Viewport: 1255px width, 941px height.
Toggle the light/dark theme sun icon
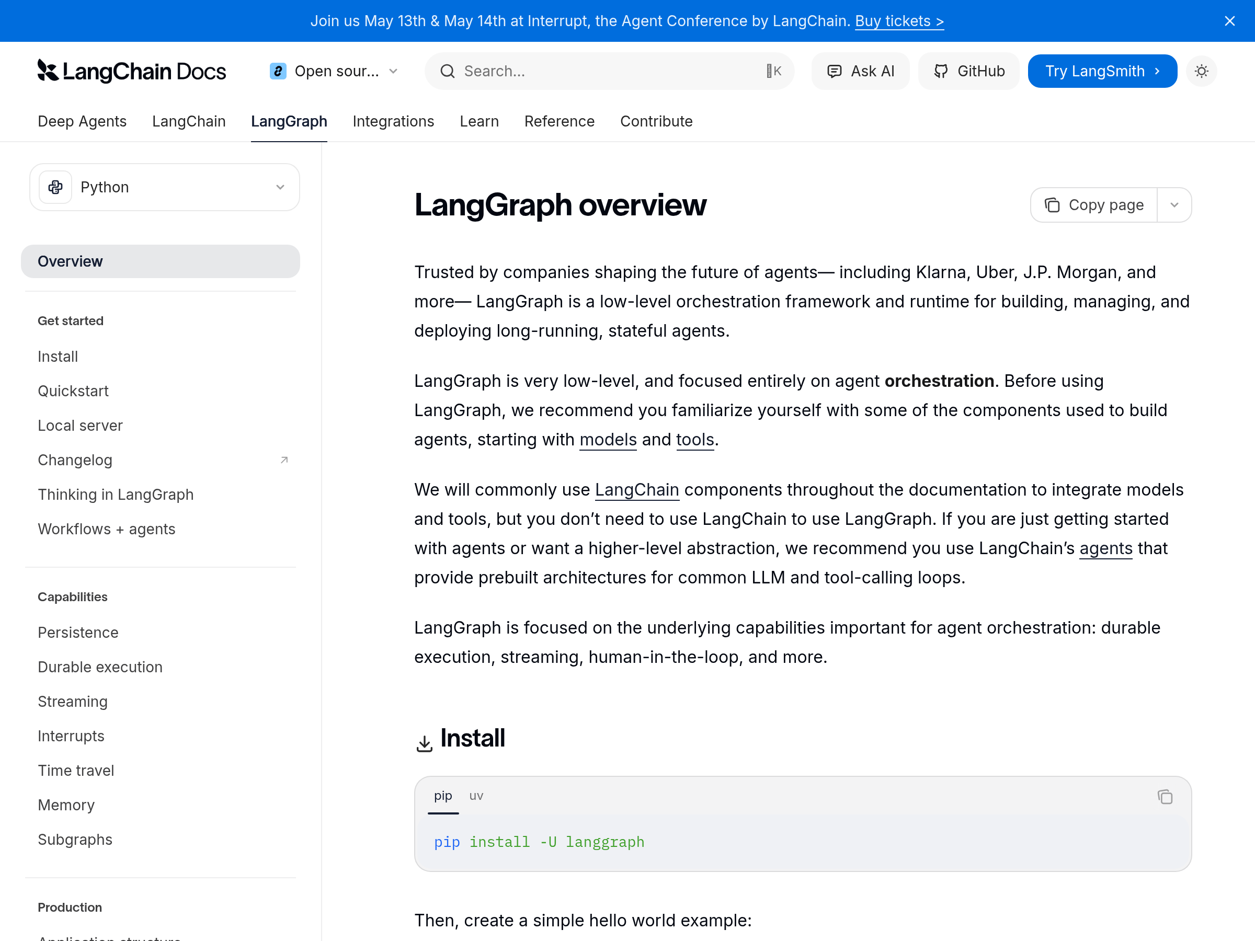[1201, 71]
